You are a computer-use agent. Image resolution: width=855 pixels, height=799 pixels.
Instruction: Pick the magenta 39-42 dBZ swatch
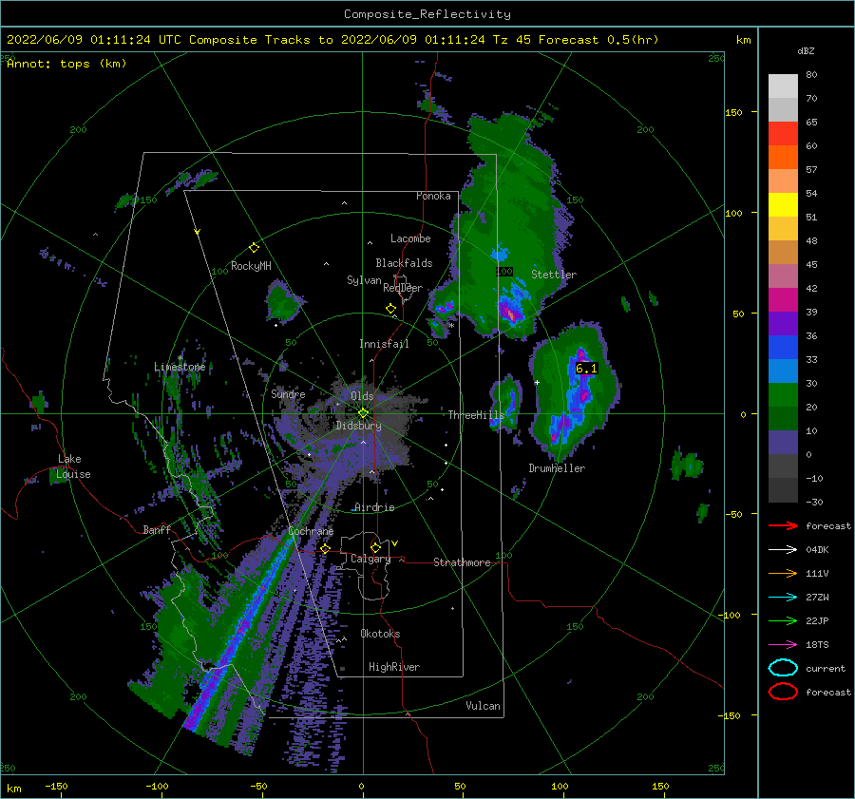[783, 300]
